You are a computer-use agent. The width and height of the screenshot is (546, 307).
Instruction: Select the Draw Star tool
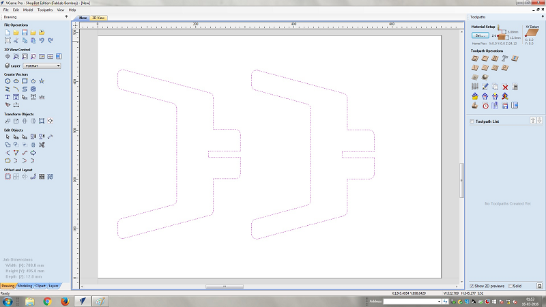tap(42, 81)
